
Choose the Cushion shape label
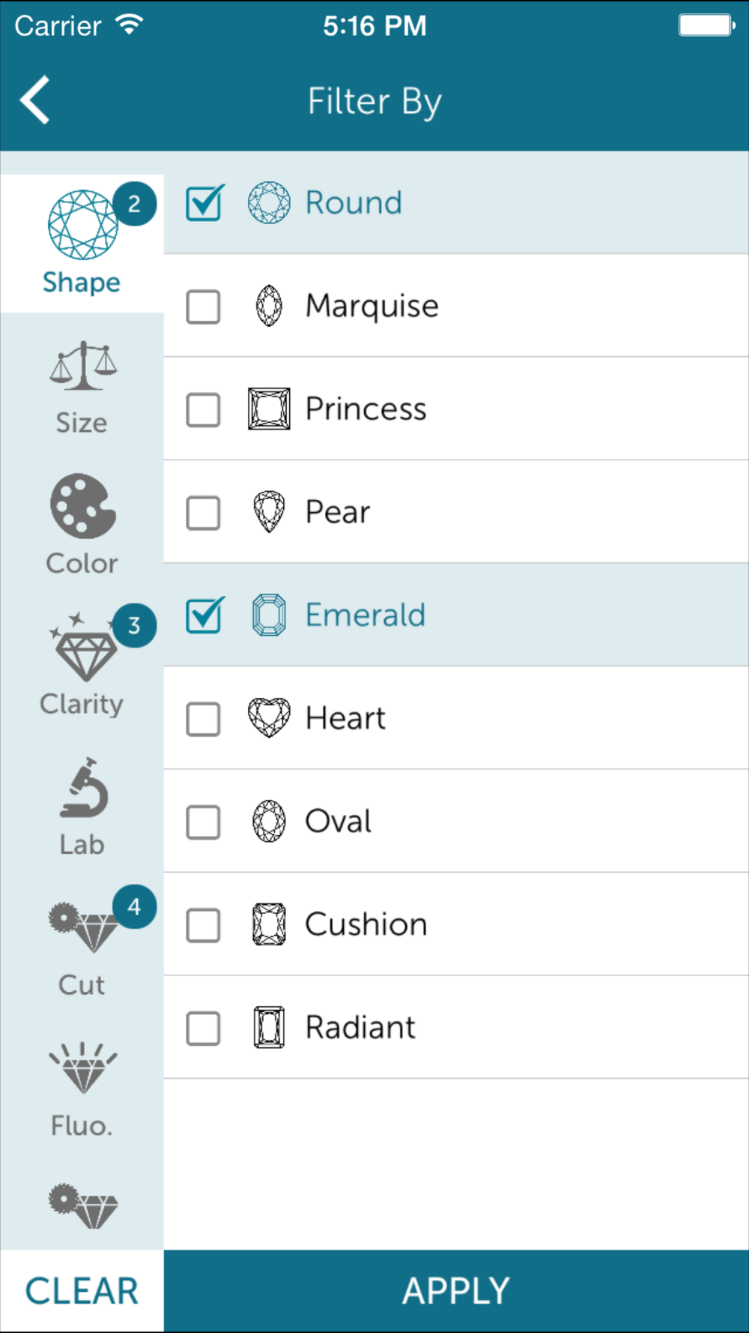366,925
